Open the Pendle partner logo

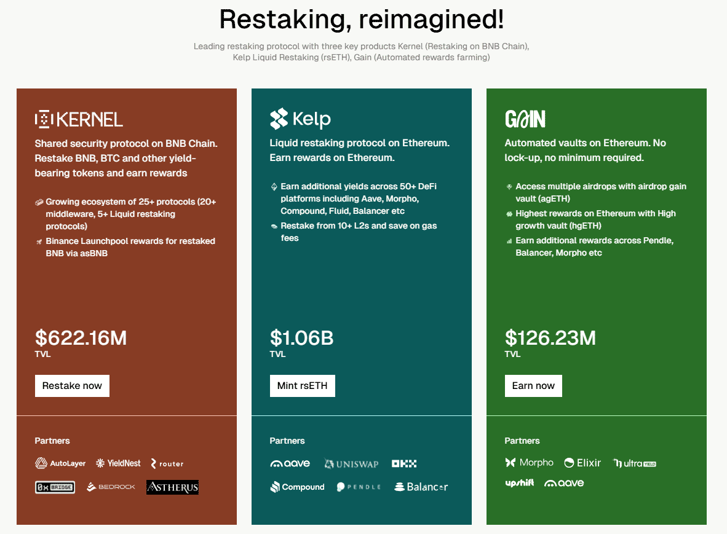359,487
